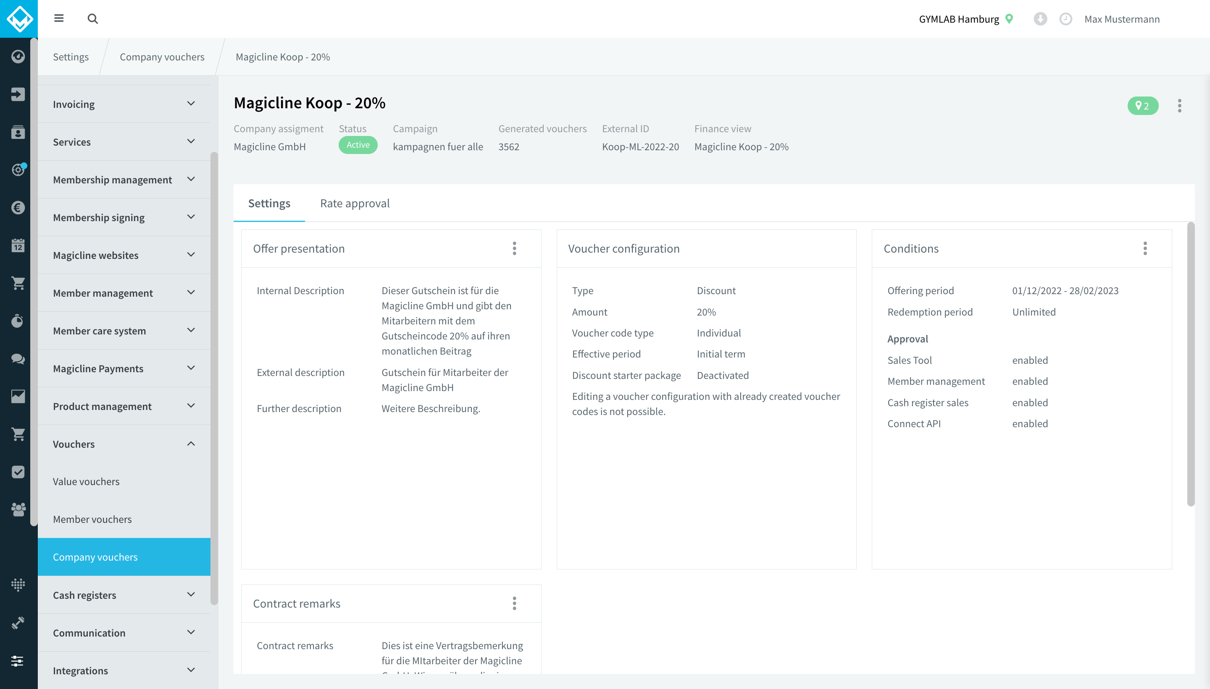Open Conditions card three-dot menu
1210x689 pixels.
1145,248
